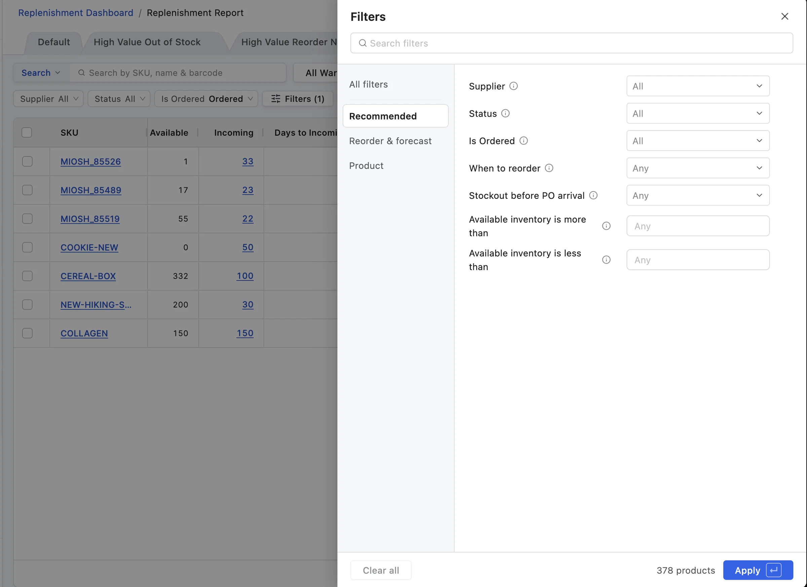Viewport: 807px width, 587px height.
Task: Click the Status info icon
Action: 505,114
